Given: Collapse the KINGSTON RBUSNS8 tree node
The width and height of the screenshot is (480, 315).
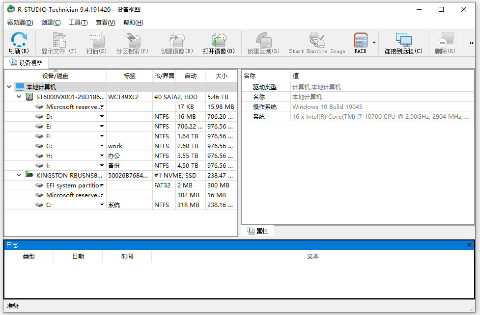Looking at the screenshot, I should [19, 175].
